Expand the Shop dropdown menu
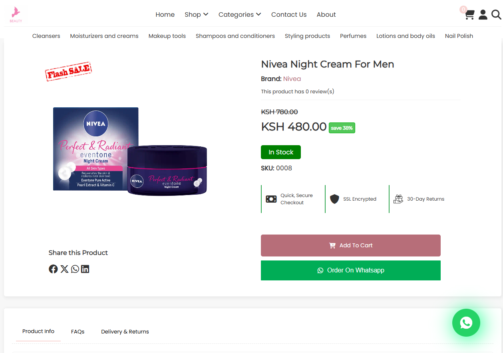 point(196,14)
